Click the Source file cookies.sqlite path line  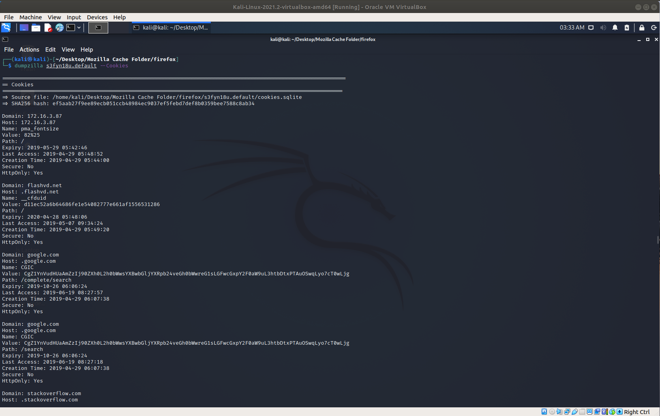pos(152,97)
